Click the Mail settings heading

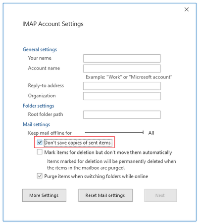click(36, 124)
